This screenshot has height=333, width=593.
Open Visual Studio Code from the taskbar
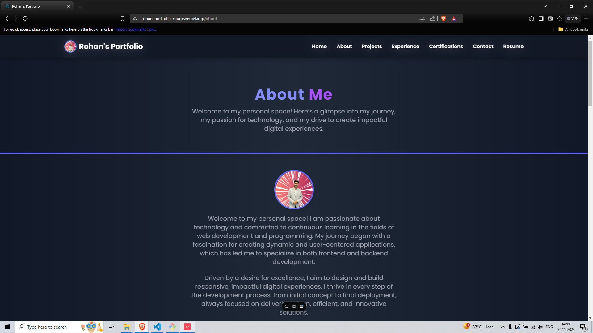tap(157, 327)
